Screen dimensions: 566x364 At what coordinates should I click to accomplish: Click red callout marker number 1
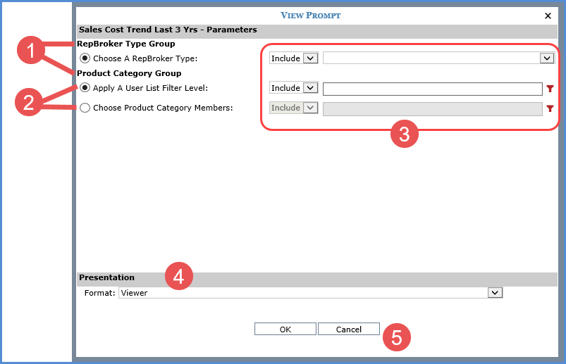click(x=30, y=51)
